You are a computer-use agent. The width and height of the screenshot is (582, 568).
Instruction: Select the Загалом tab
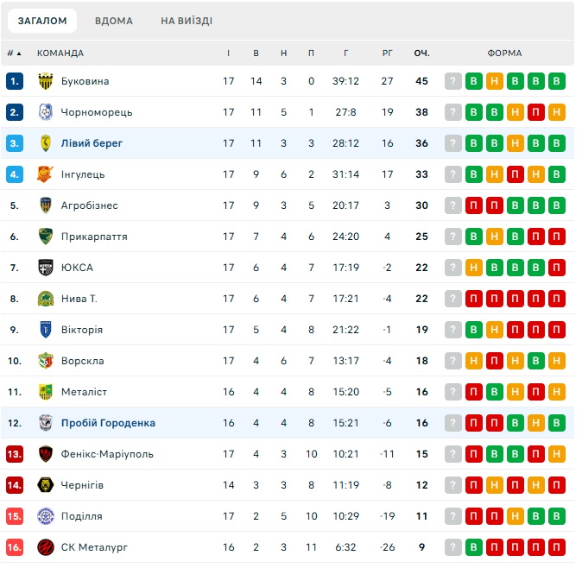[42, 21]
